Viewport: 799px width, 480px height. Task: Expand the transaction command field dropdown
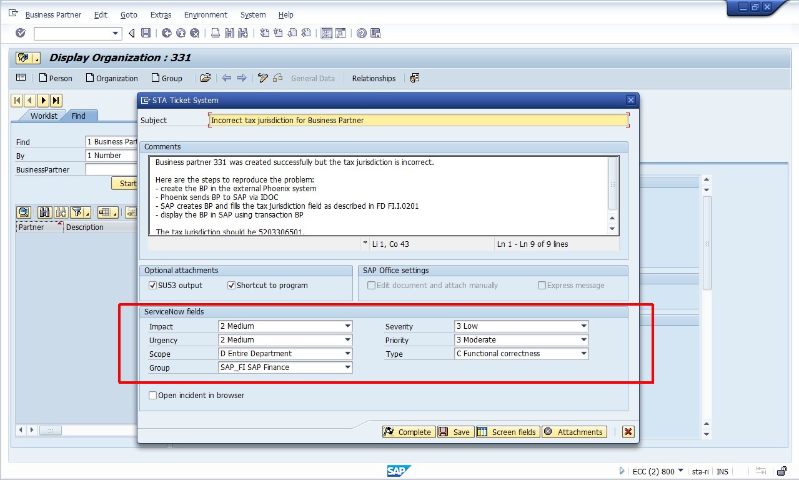(x=116, y=33)
